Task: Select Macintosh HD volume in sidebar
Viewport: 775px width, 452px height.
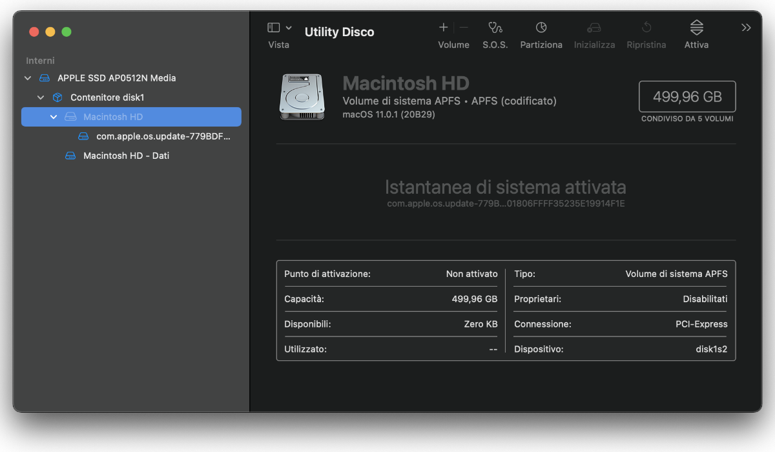Action: pos(131,117)
